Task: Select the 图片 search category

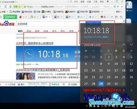Action: [x=63, y=31]
